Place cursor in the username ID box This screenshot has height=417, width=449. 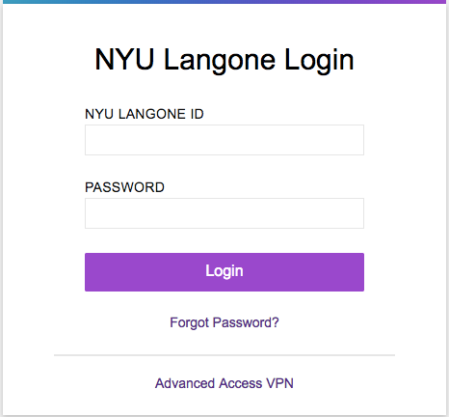224,140
